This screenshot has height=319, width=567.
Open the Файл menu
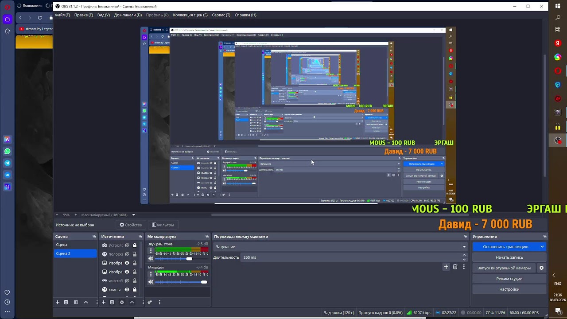(x=62, y=15)
